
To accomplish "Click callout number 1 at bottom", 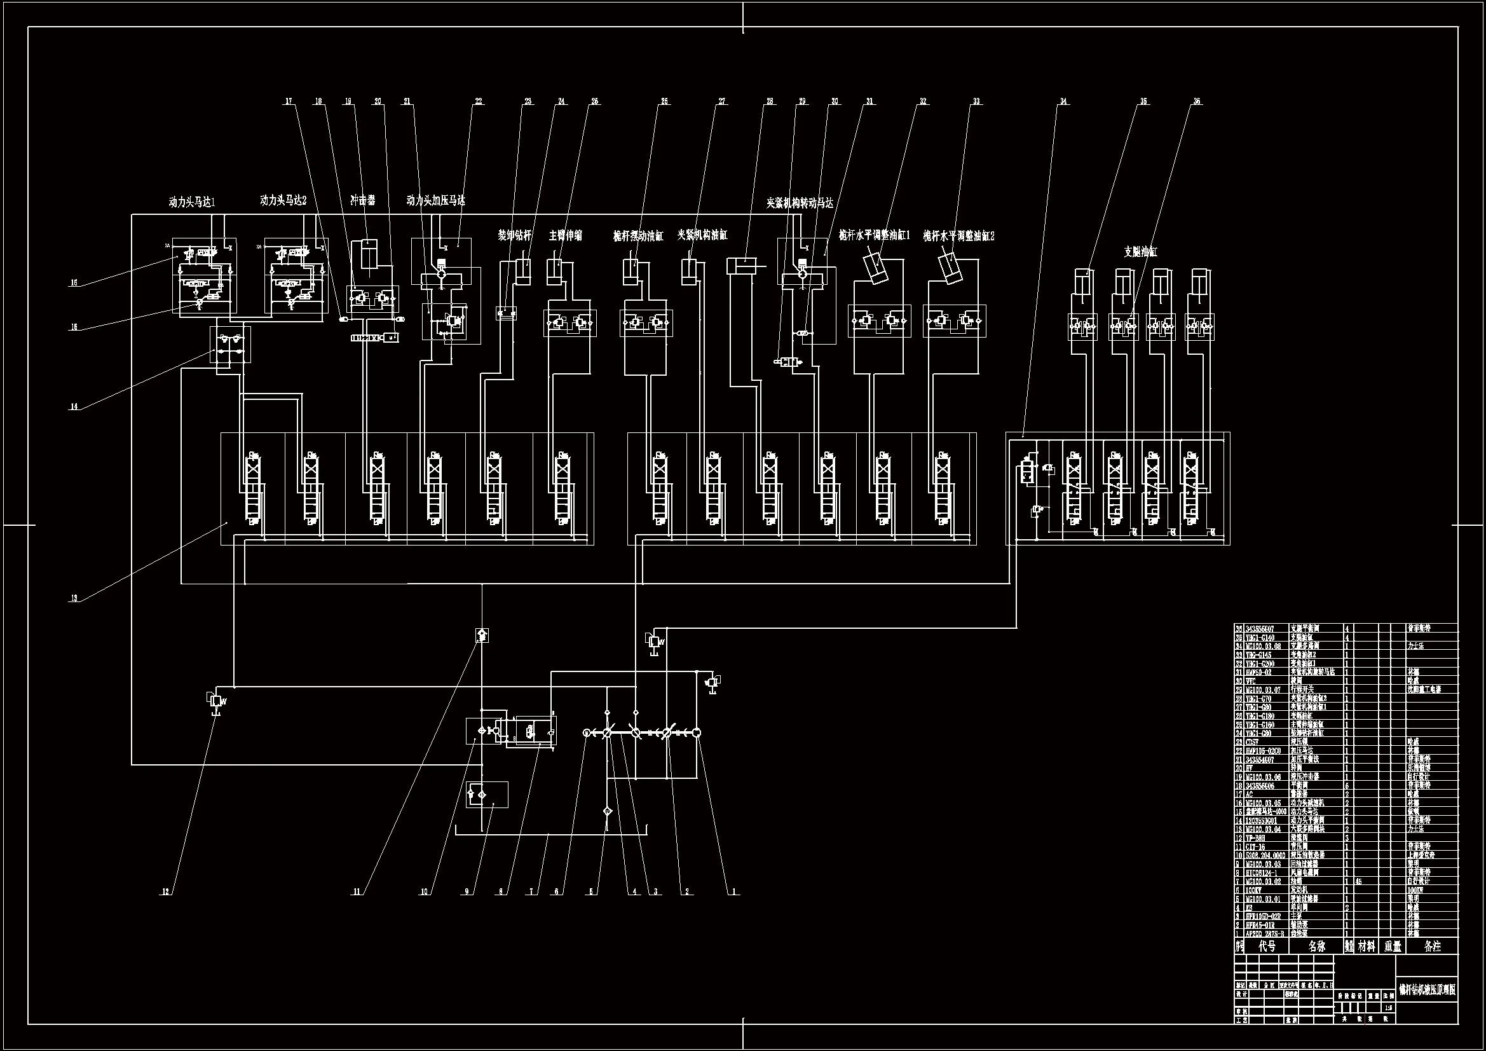I will (734, 891).
